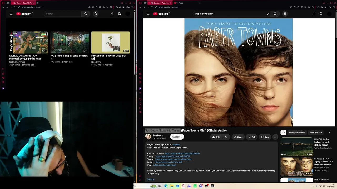Open the Spotify track link in description
Image resolution: width=337 pixels, height=189 pixels.
[173, 156]
